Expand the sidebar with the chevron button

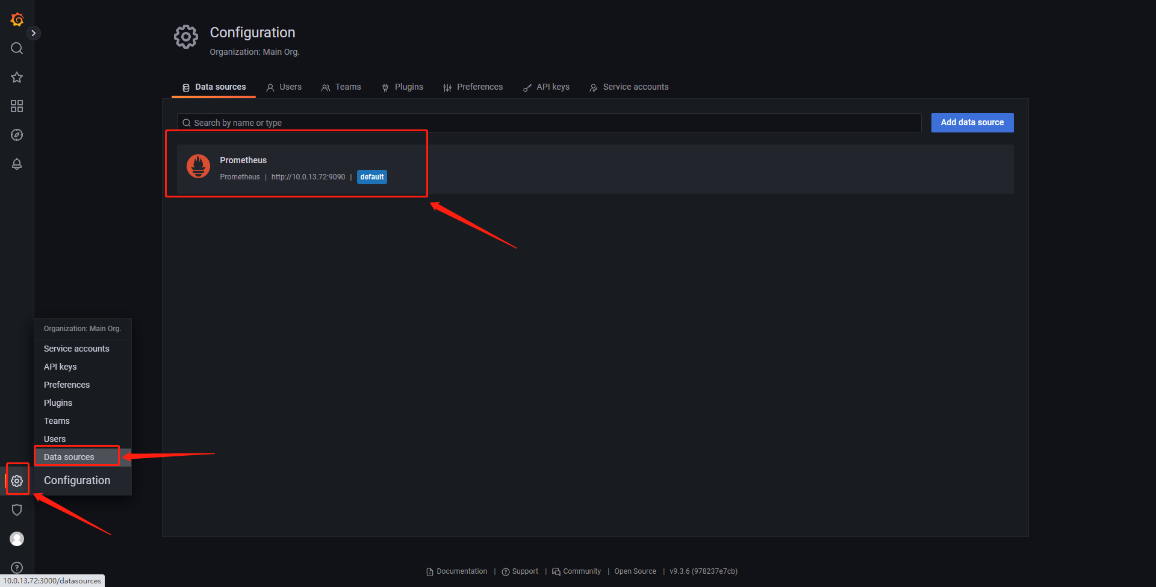[34, 33]
